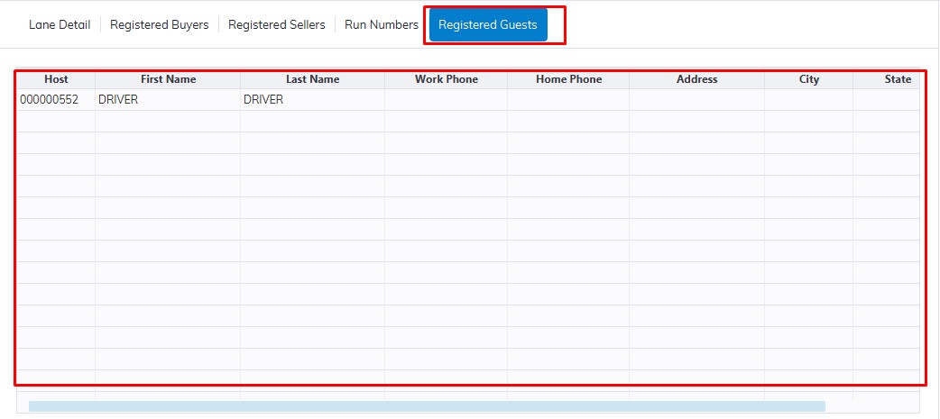Click empty Address cell in DRIVER row

[696, 100]
